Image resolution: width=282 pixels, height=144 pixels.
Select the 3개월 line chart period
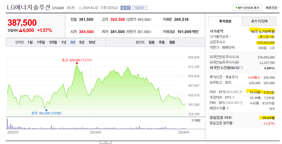53,42
